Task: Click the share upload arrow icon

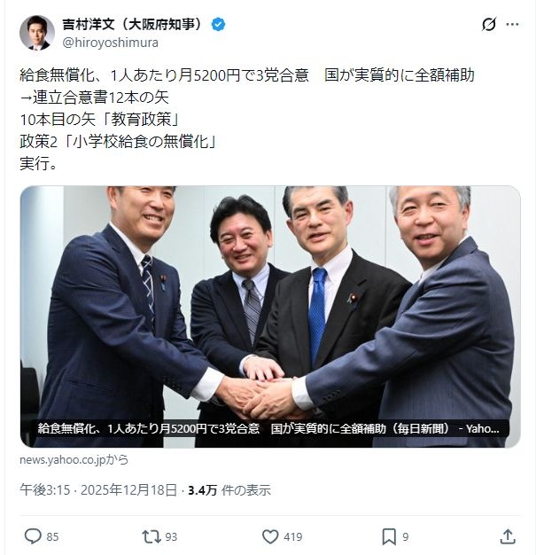Action: (x=508, y=536)
